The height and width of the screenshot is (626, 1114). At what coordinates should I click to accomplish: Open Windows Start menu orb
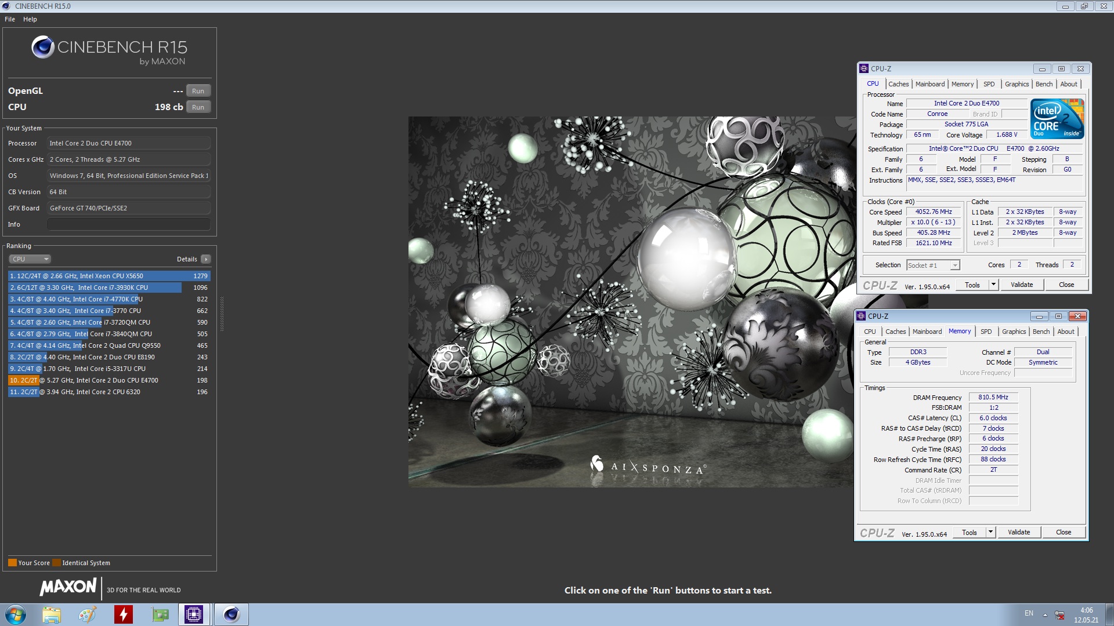tap(16, 614)
